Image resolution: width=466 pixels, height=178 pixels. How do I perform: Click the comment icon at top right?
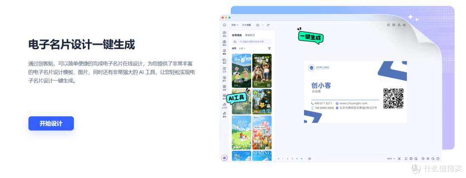[x=394, y=25]
